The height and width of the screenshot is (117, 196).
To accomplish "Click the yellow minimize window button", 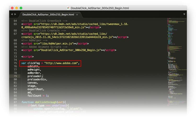I will pyautogui.click(x=17, y=8).
